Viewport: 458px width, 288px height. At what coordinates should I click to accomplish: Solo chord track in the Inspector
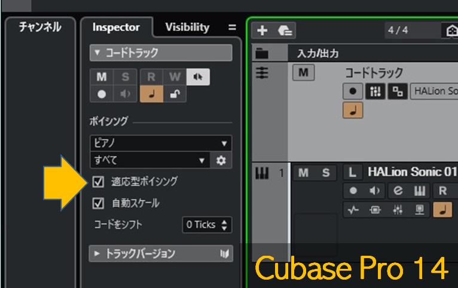[125, 77]
